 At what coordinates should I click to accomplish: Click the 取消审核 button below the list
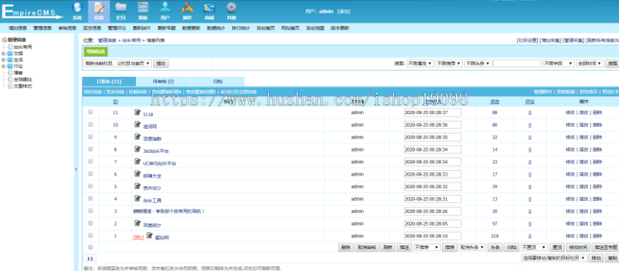point(367,248)
